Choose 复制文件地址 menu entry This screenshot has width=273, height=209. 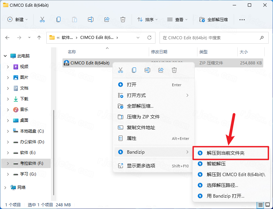click(153, 127)
